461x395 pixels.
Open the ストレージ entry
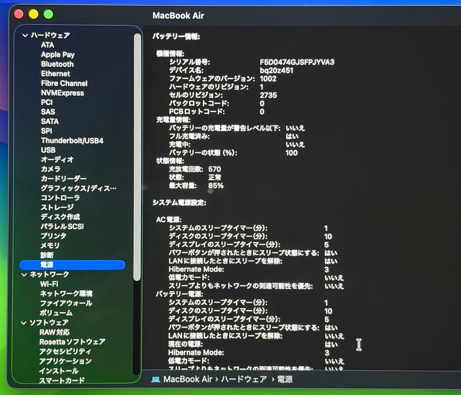pos(57,207)
